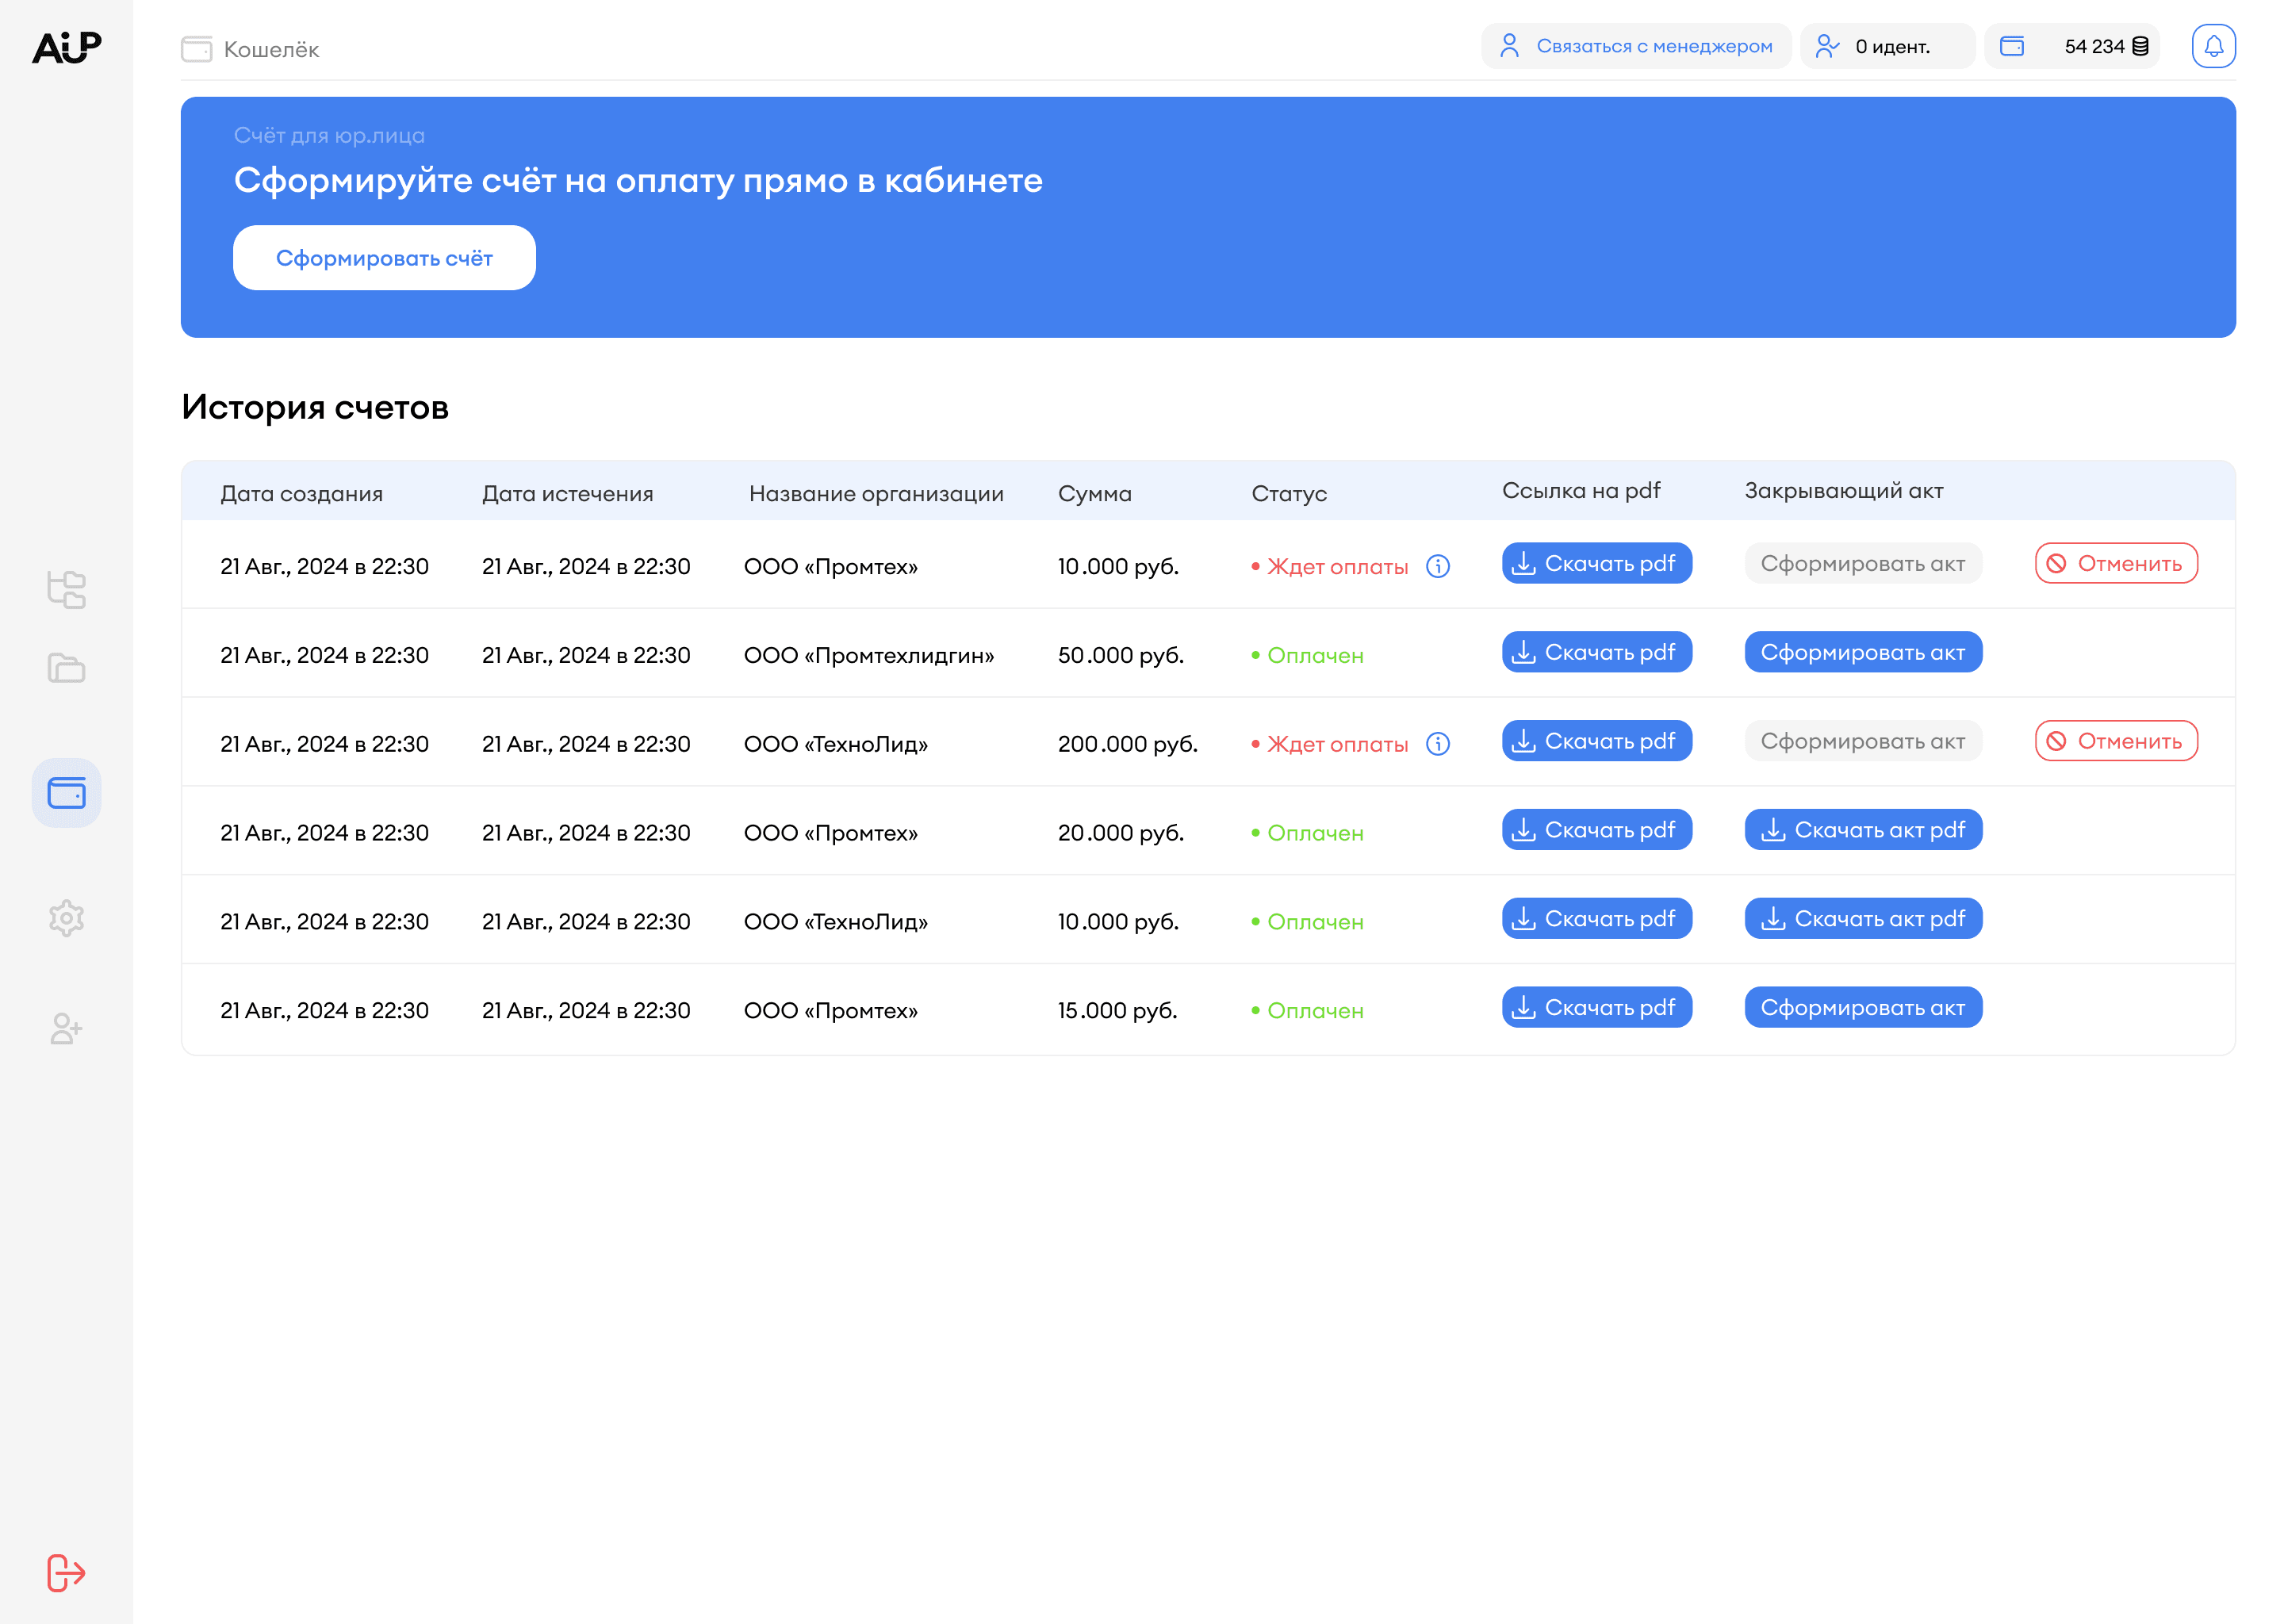Screen dimensions: 2284x1624
Task: Cancel the ООО «ТехноЛид» 200.000 руб. invoice
Action: coord(2115,741)
